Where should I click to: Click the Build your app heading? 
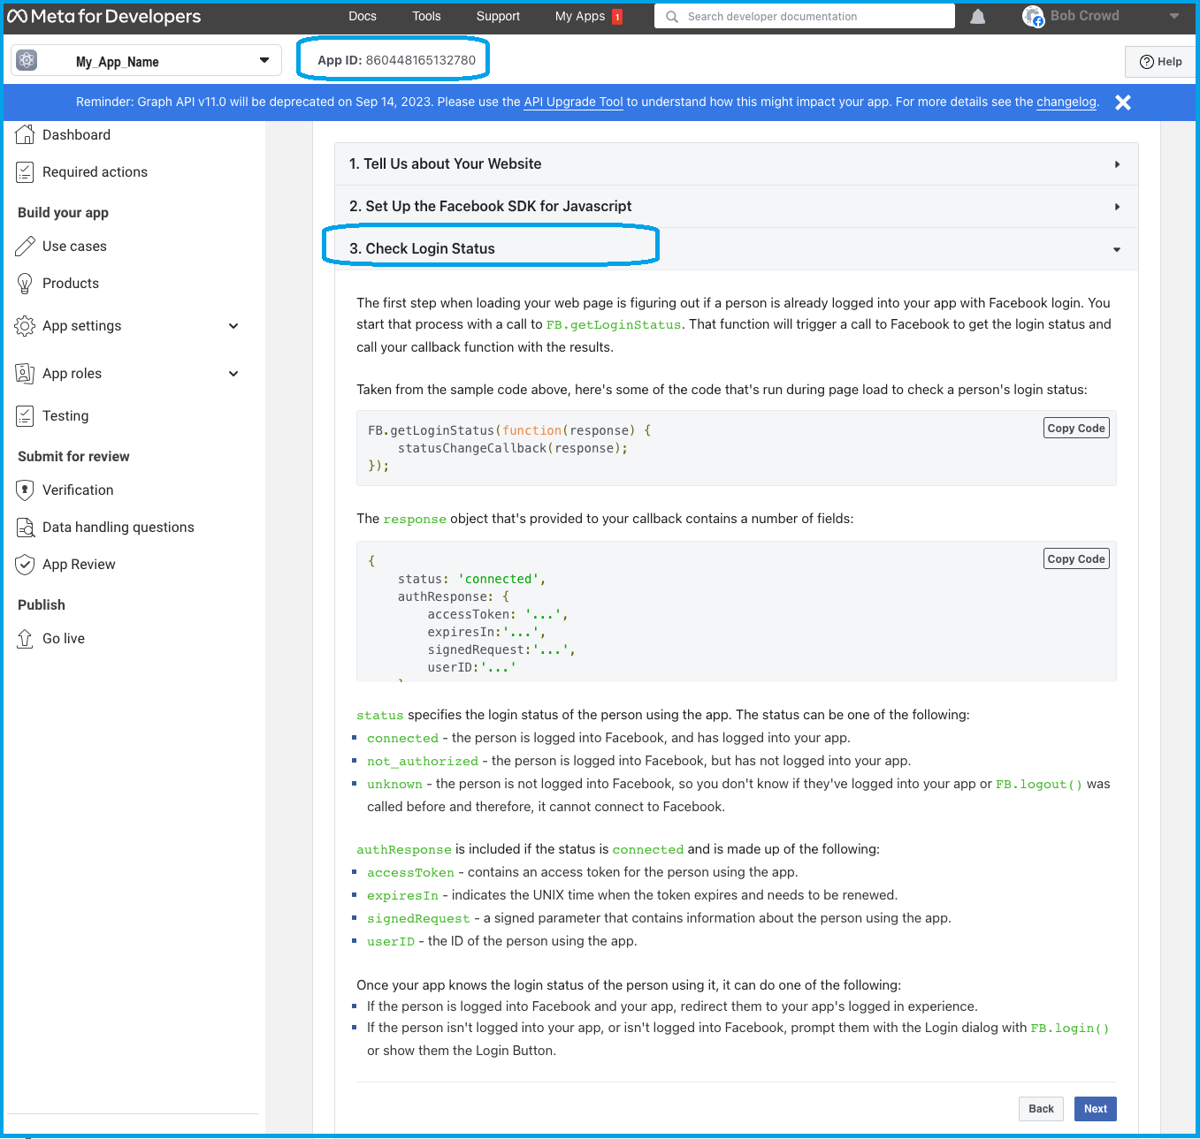(x=63, y=213)
